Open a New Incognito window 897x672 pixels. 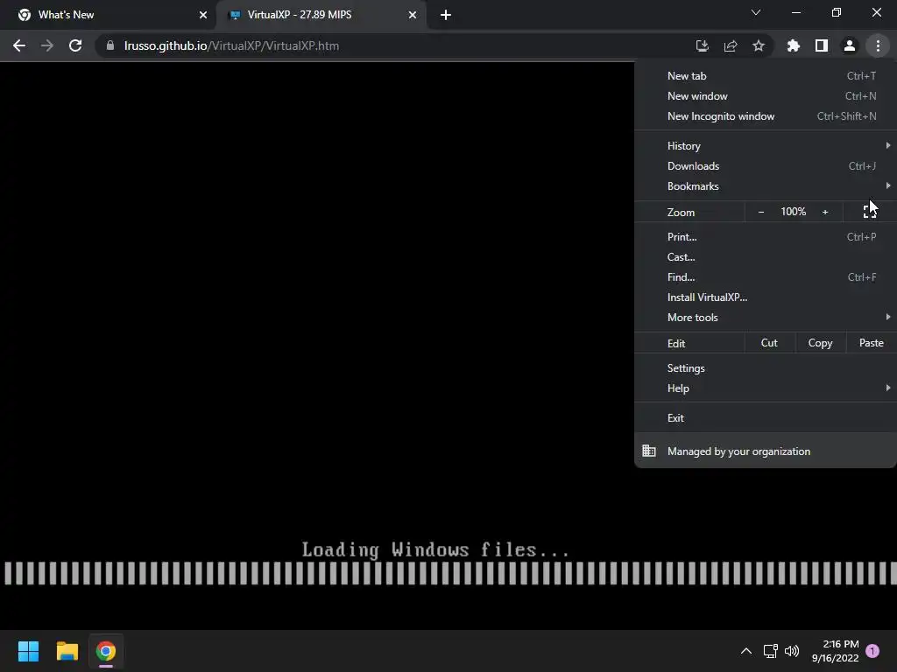click(766, 116)
